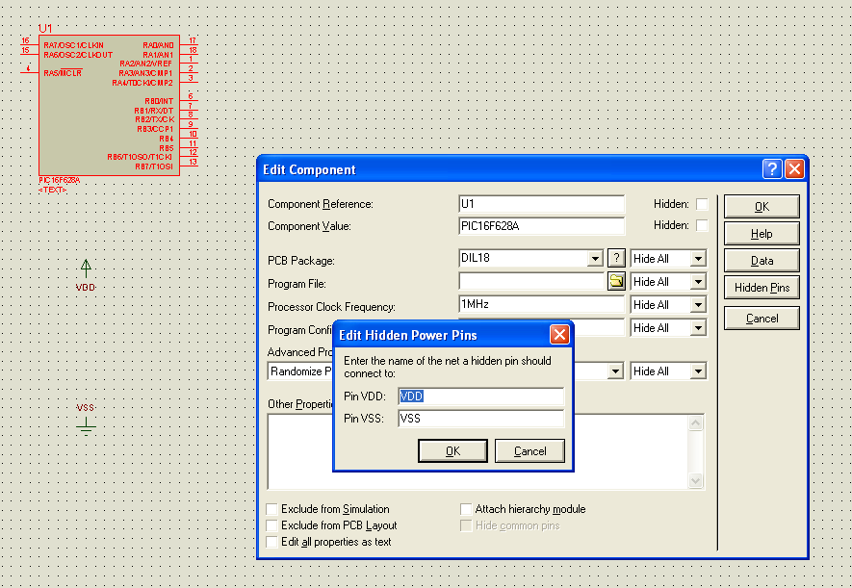Toggle Hidden checkbox for Component Reference
The height and width of the screenshot is (588, 852).
[x=702, y=204]
